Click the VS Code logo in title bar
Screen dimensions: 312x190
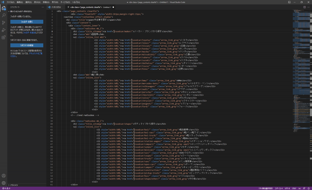pyautogui.click(x=3, y=2)
